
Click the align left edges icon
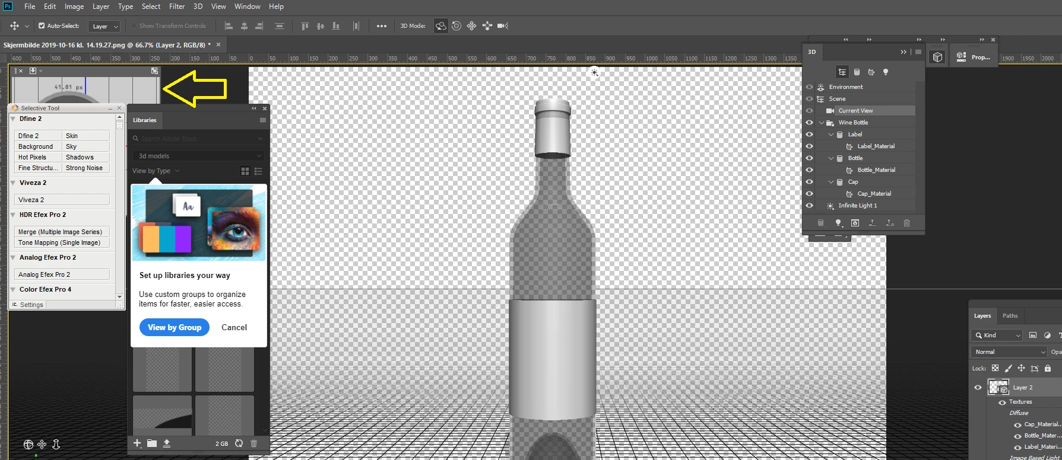click(x=228, y=25)
